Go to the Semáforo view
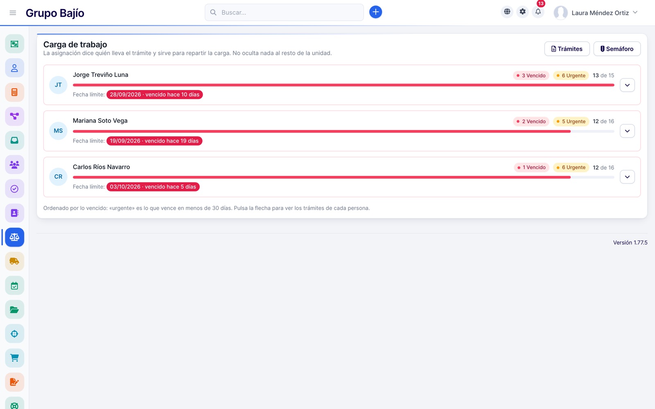655x409 pixels. [x=617, y=49]
